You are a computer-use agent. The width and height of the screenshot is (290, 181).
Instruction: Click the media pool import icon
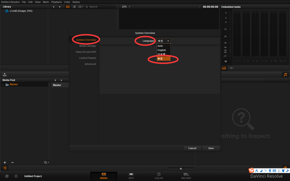click(x=5, y=74)
